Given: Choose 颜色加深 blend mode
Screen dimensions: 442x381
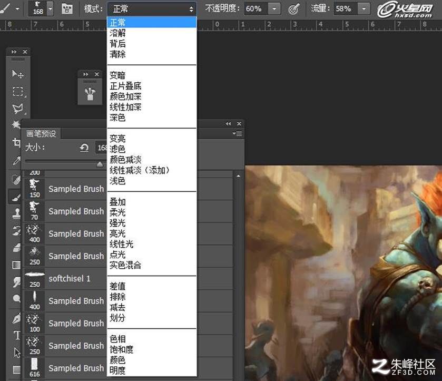Looking at the screenshot, I should pyautogui.click(x=152, y=96).
